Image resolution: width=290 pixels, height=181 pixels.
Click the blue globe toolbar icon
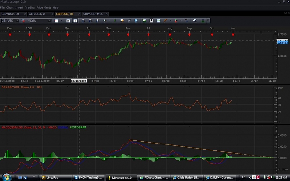[x=136, y=21]
